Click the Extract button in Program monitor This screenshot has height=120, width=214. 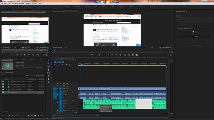[129, 55]
